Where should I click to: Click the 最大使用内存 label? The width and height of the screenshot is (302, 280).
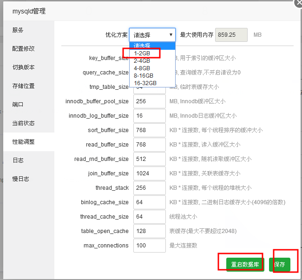click(x=197, y=35)
